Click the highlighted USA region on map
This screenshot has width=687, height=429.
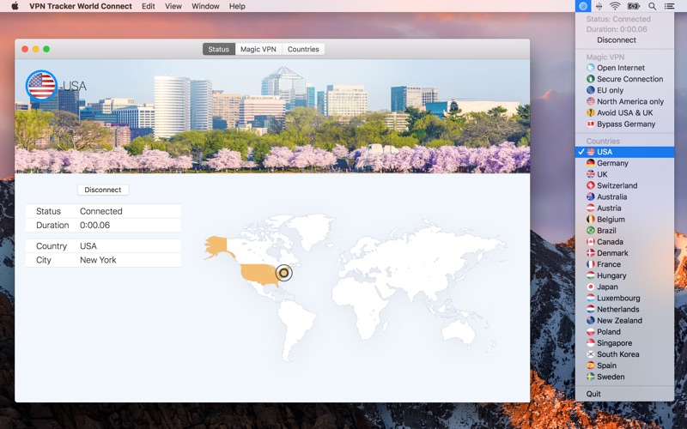[x=258, y=273]
